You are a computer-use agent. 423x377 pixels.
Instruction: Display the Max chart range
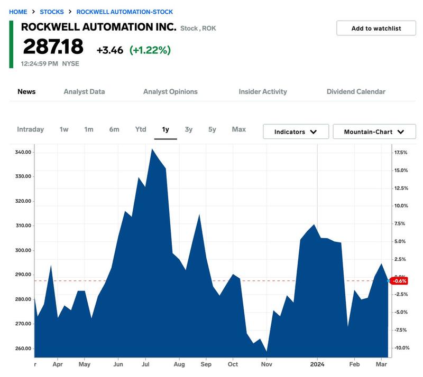tap(239, 129)
